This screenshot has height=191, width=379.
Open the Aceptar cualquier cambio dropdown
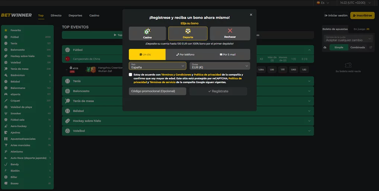coord(348,39)
